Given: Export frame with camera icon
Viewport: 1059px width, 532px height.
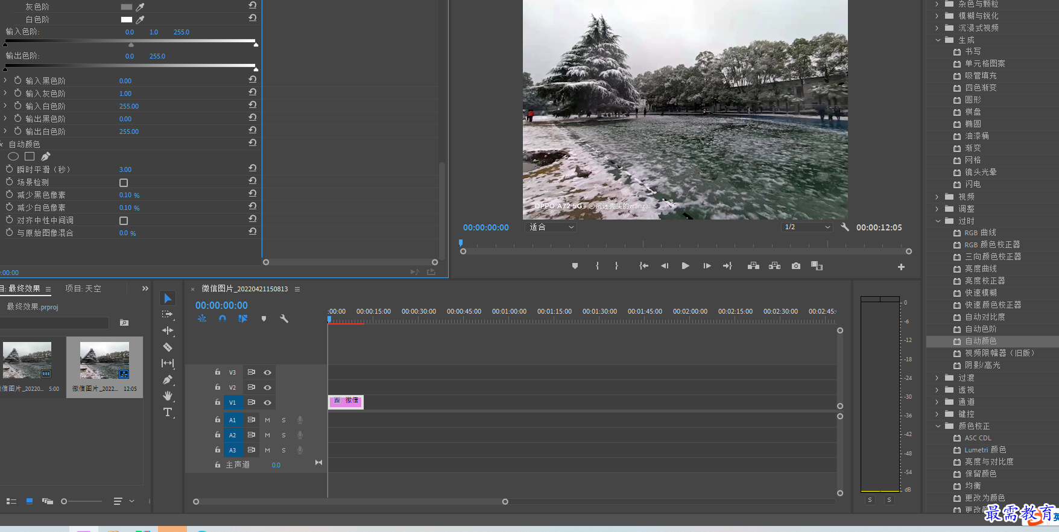Looking at the screenshot, I should pos(796,266).
